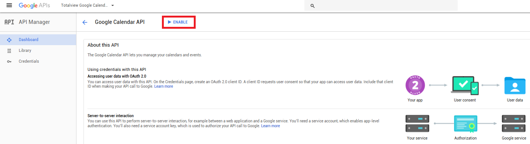Click the Authorization label
The width and height of the screenshot is (530, 144).
coord(465,138)
